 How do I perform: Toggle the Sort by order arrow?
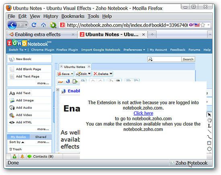[23, 142]
